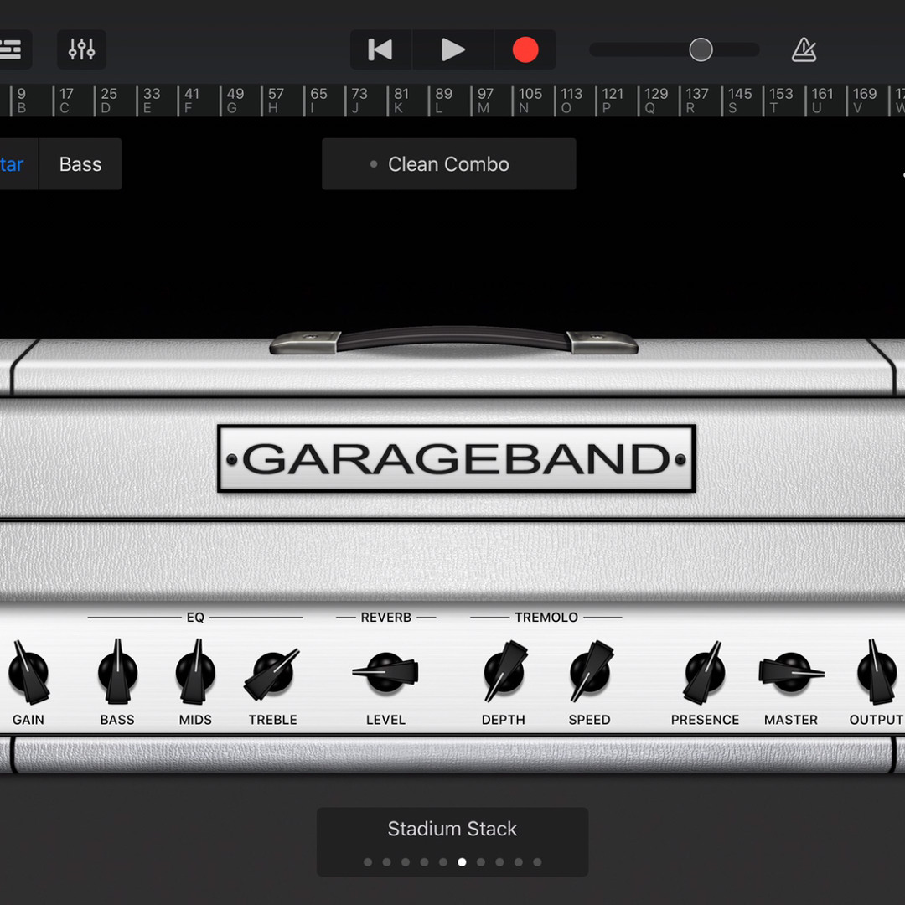Screen dimensions: 905x905
Task: Click the GAIN knob
Action: coord(28,673)
